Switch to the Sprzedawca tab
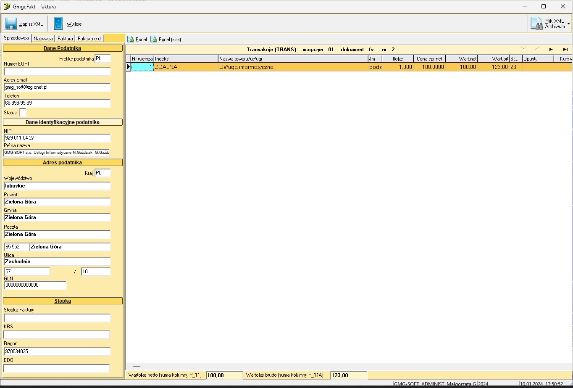The image size is (573, 388). pyautogui.click(x=16, y=38)
